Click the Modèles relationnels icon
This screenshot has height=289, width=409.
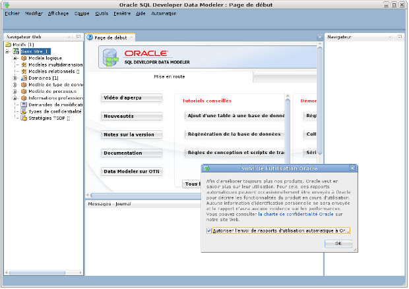click(24, 71)
